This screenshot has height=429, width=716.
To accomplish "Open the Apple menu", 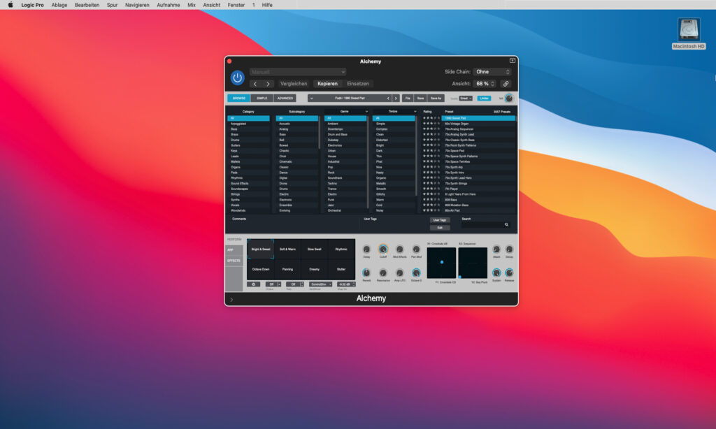I will pos(10,5).
